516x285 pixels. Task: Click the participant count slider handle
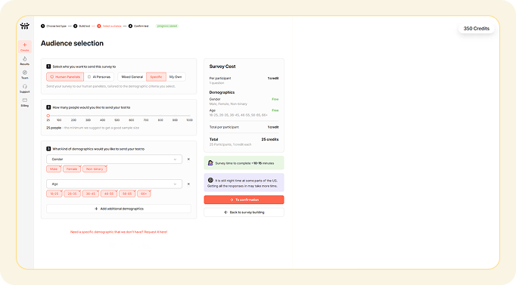tap(48, 116)
